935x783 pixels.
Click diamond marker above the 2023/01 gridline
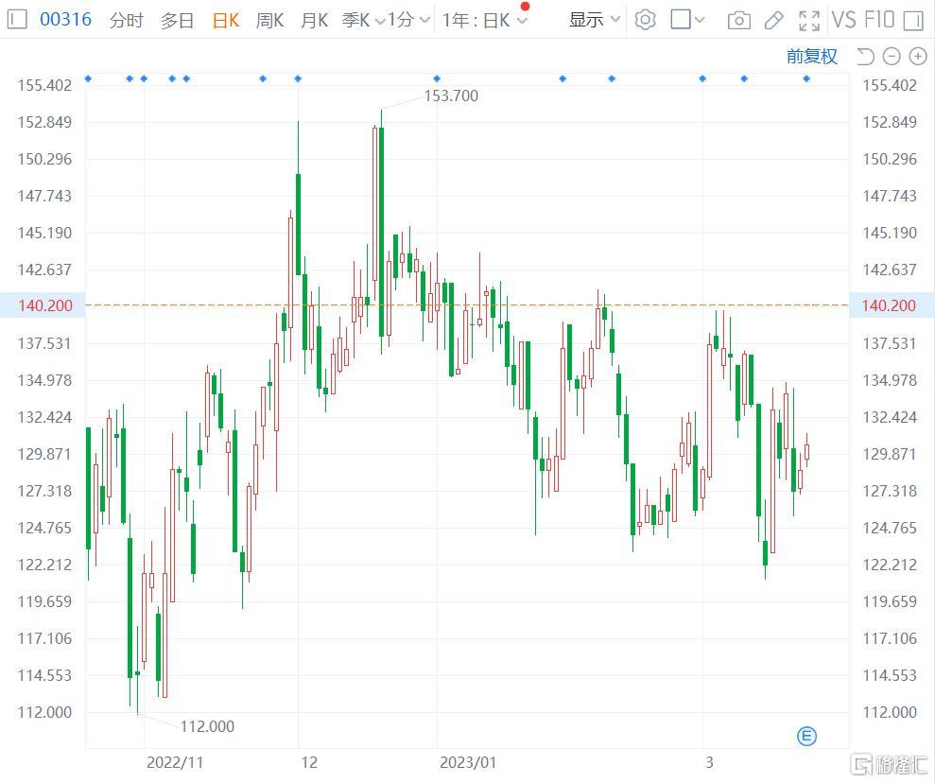point(437,78)
